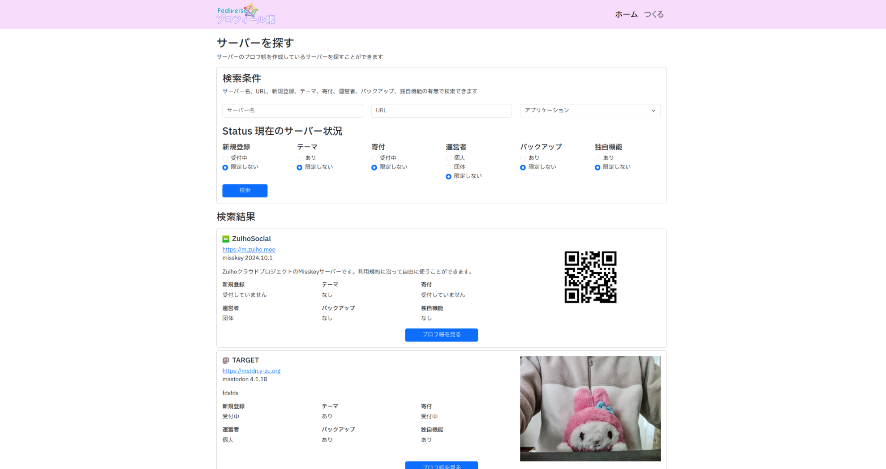The width and height of the screenshot is (886, 469).
Task: Select 受付中 under 寄付
Action: pos(374,158)
